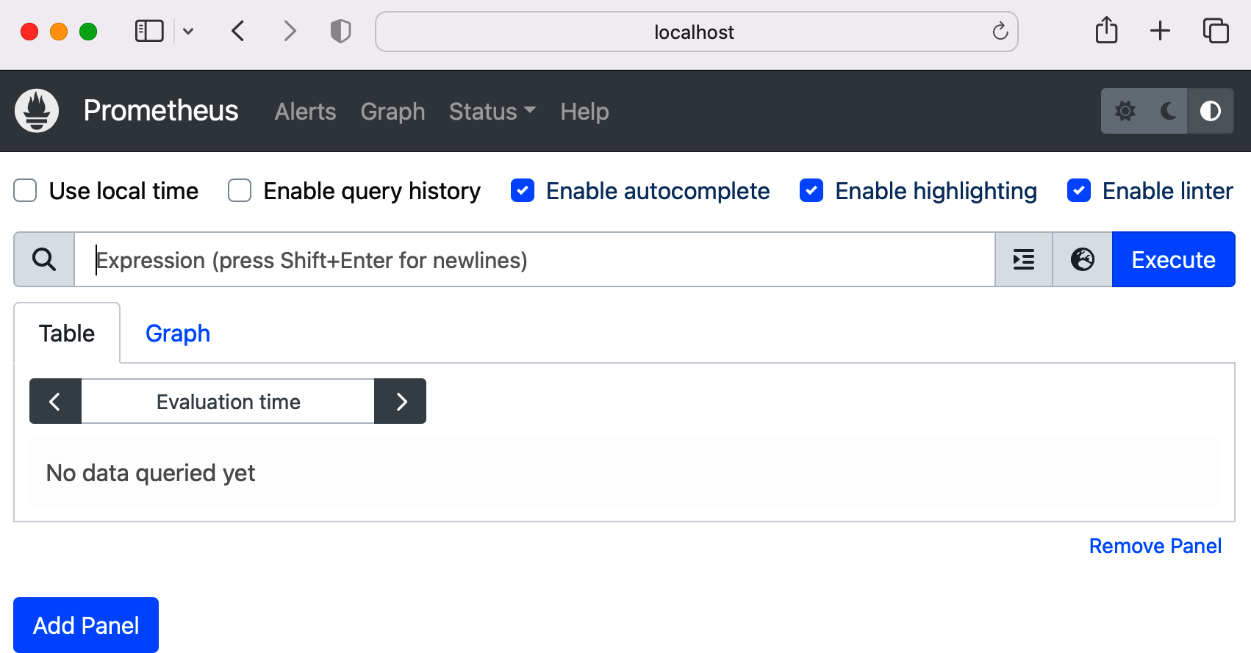This screenshot has height=653, width=1251.
Task: Navigate back in browser
Action: click(238, 31)
